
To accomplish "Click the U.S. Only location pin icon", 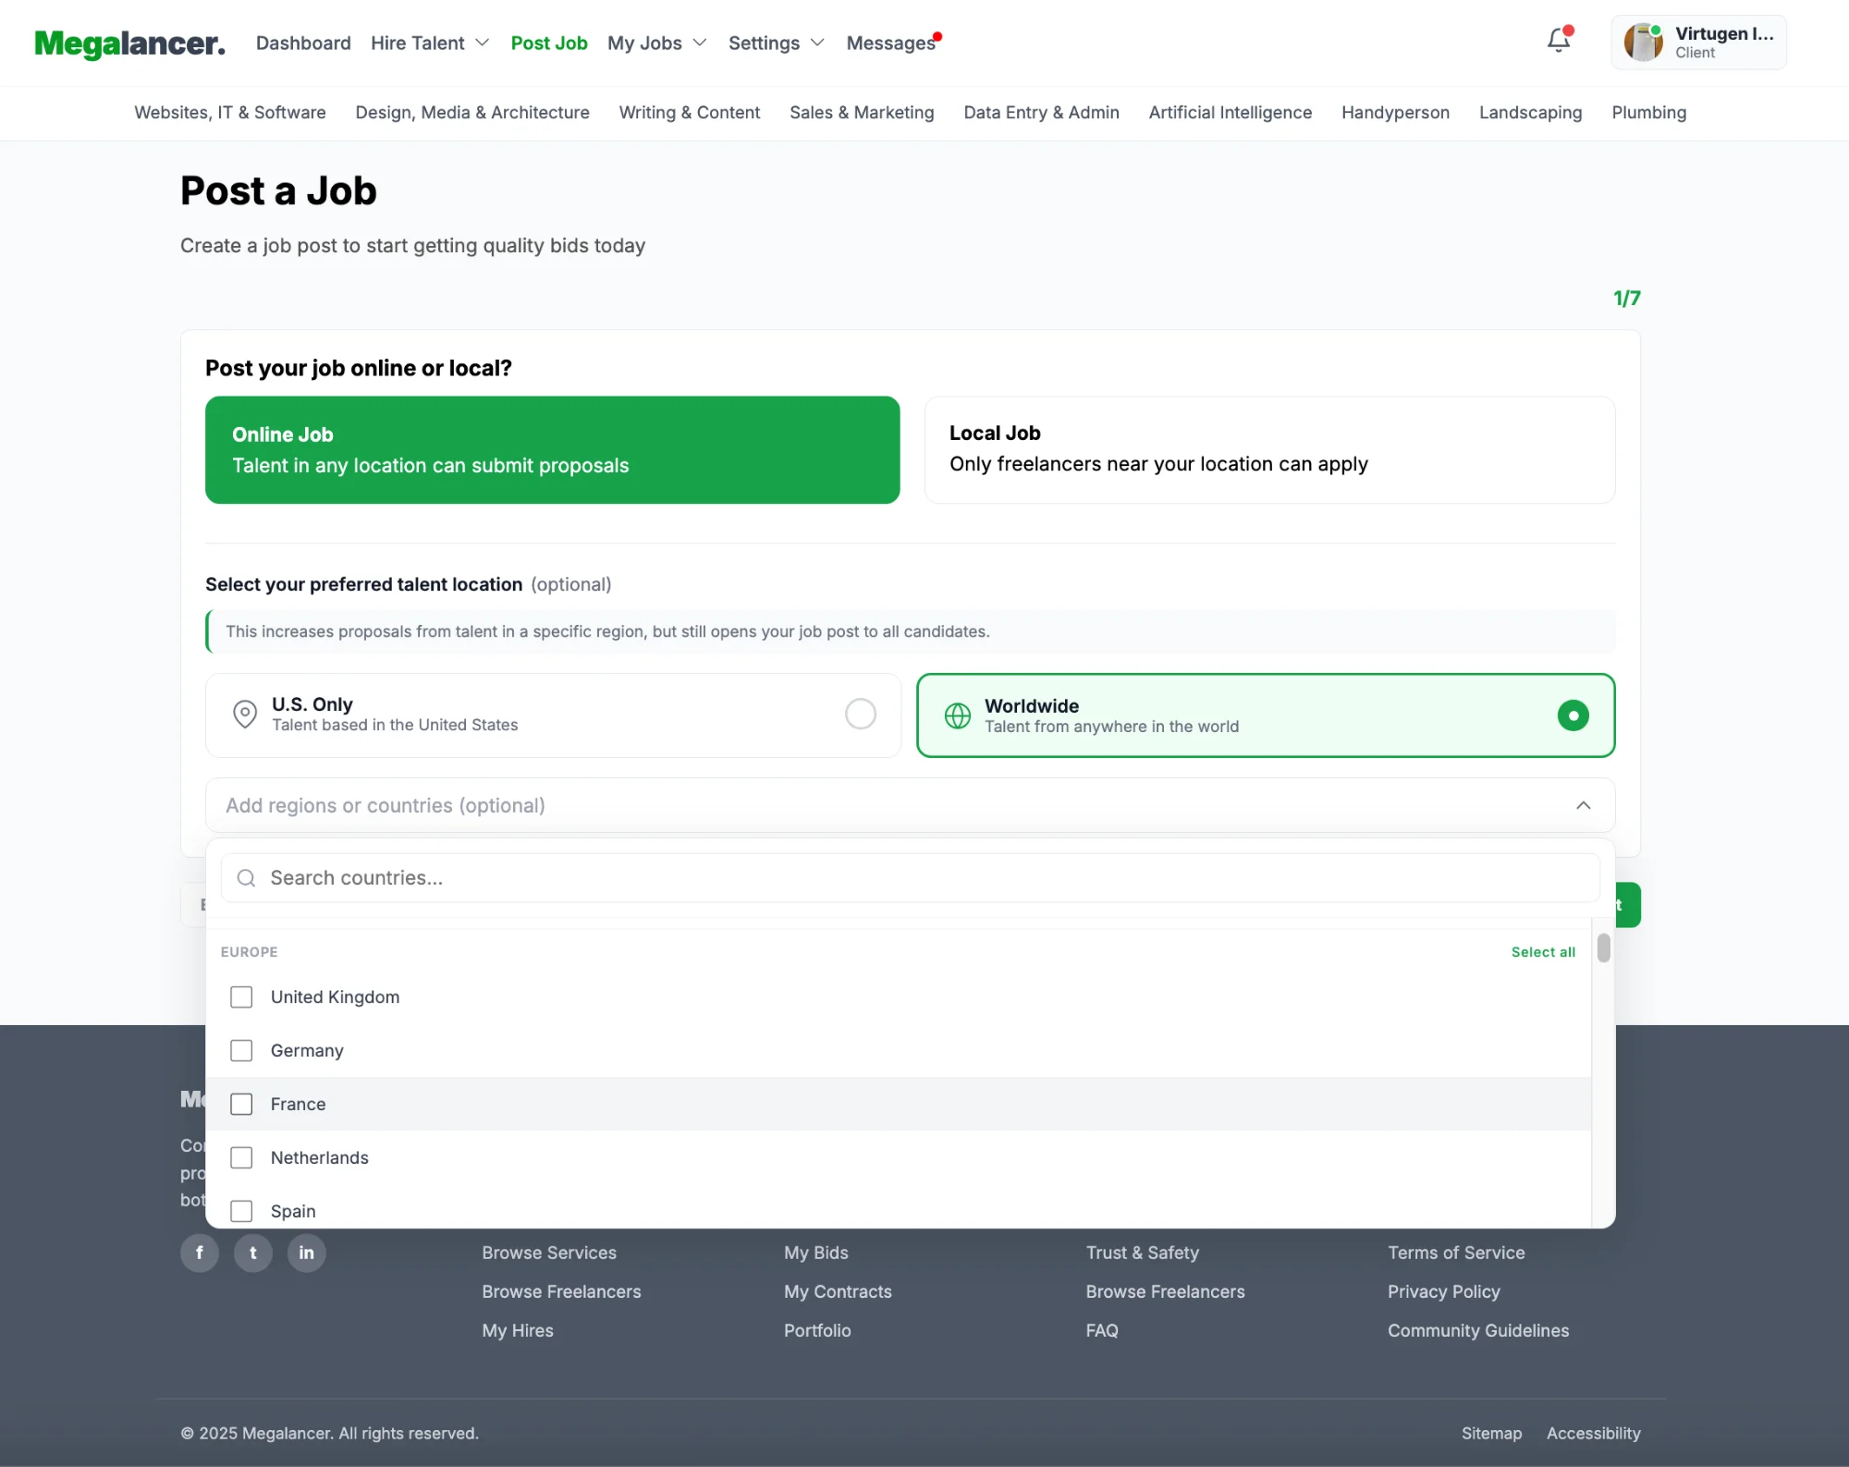I will click(245, 714).
